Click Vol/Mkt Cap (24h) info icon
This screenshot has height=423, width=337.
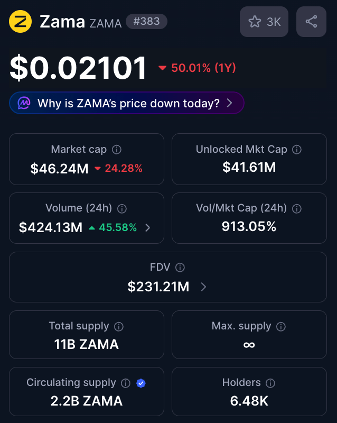click(x=297, y=209)
